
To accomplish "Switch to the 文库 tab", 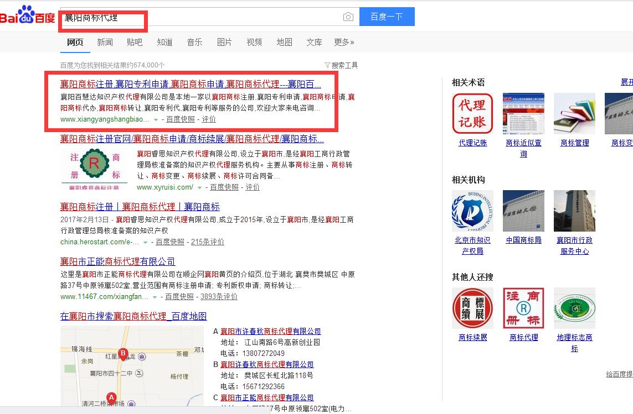I will click(x=314, y=42).
